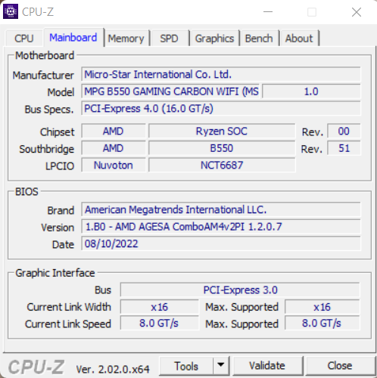
Task: Expand the Tools dropdown arrow
Action: click(x=221, y=365)
